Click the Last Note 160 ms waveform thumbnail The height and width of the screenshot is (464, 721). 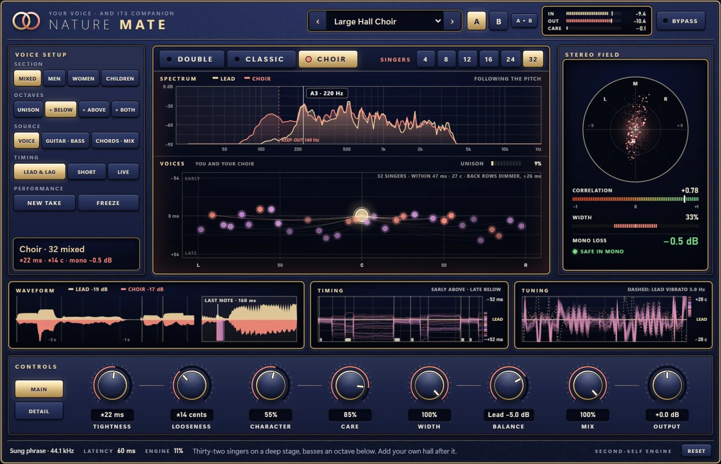tap(249, 319)
